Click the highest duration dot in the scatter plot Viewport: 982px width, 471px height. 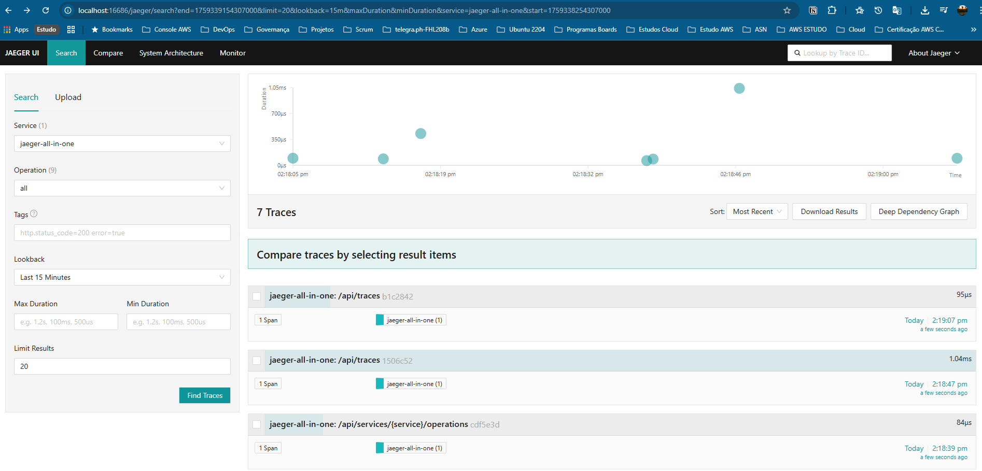739,89
